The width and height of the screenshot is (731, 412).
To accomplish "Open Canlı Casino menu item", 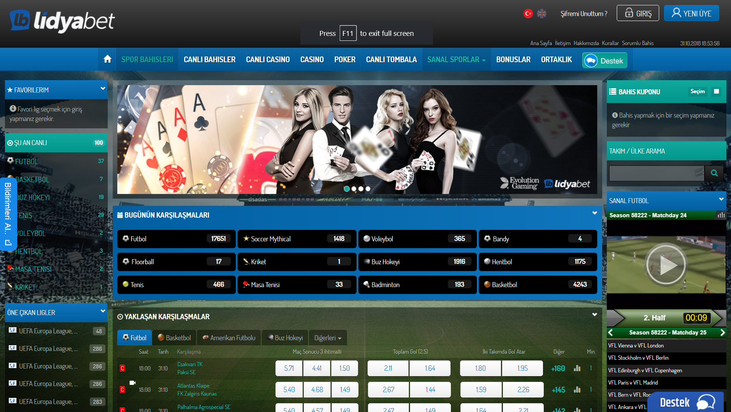I will [x=268, y=60].
